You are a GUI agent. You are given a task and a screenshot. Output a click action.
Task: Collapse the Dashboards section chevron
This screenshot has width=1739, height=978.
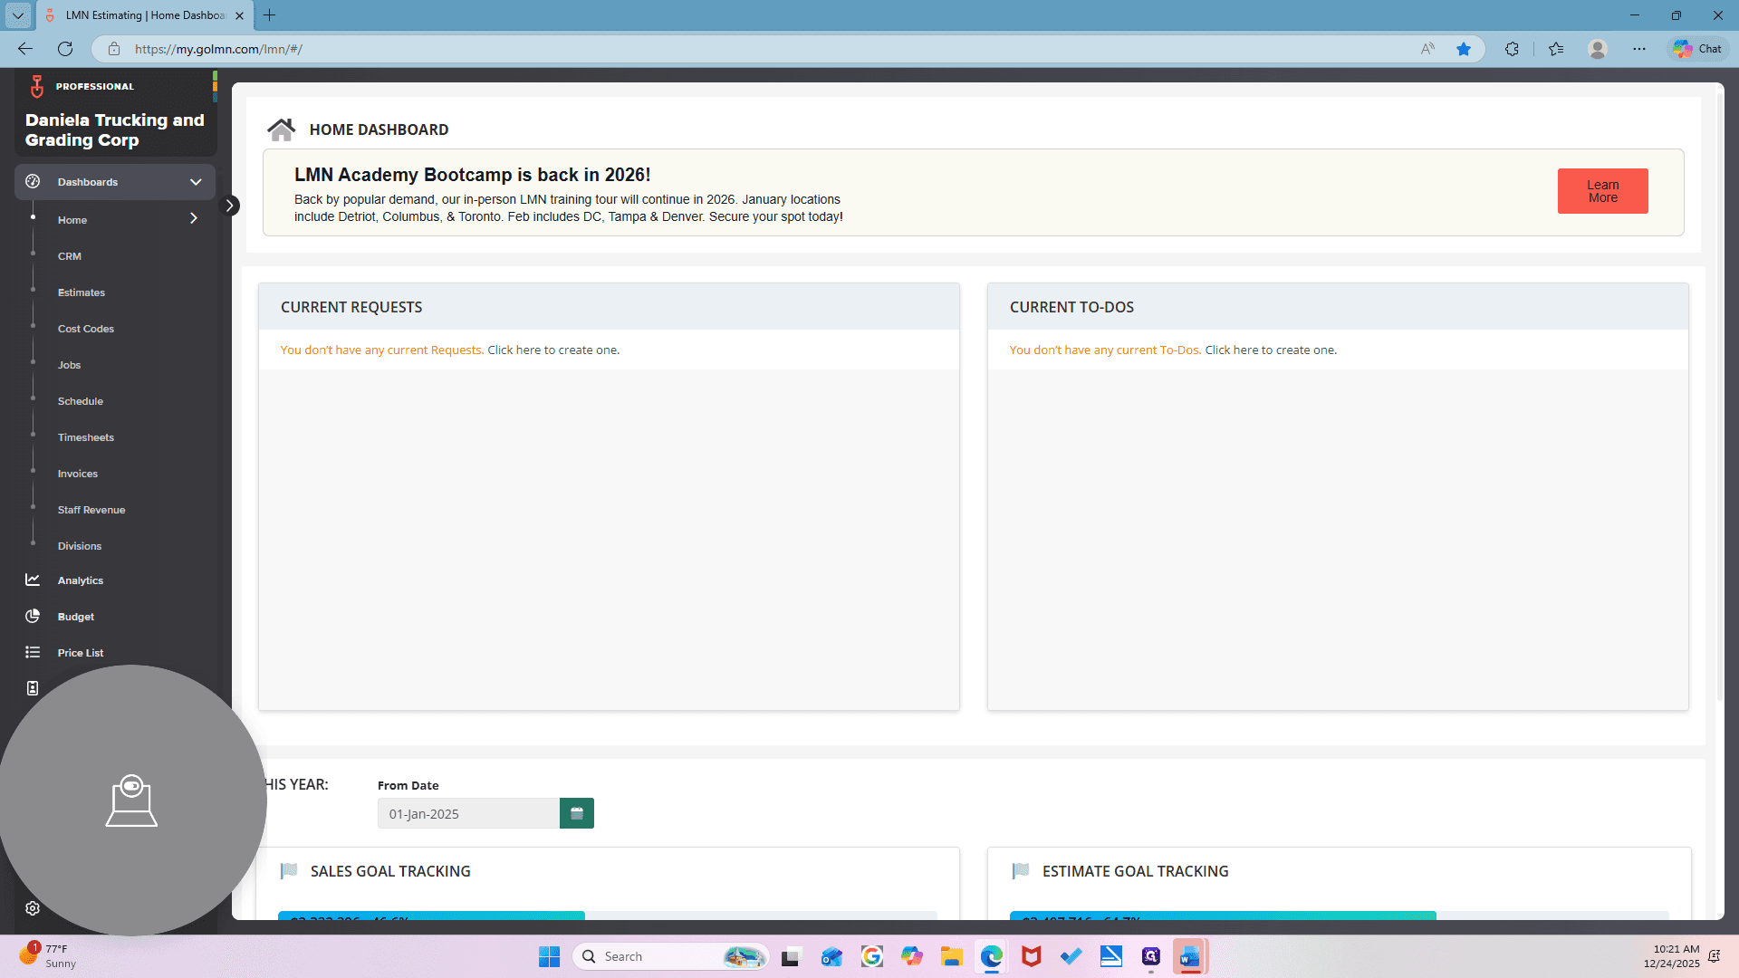[196, 182]
